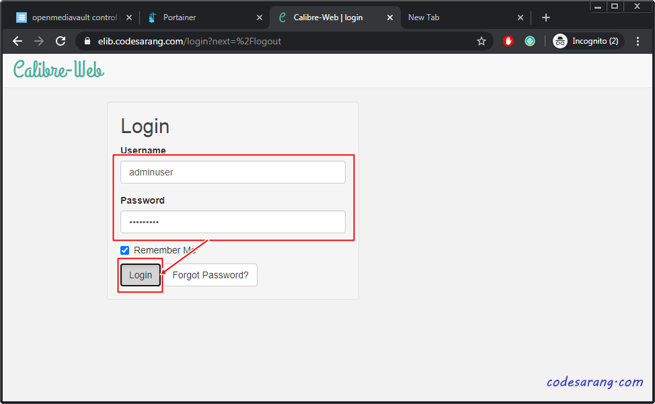Image resolution: width=655 pixels, height=404 pixels.
Task: Open the Chrome three-dot menu
Action: point(638,41)
